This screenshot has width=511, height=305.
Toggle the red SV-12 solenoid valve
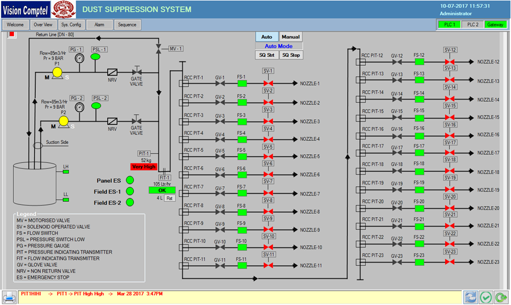tap(450, 62)
